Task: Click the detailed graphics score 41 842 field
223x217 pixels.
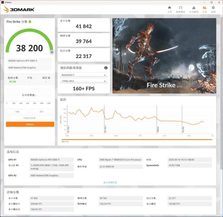Action: 52,198
